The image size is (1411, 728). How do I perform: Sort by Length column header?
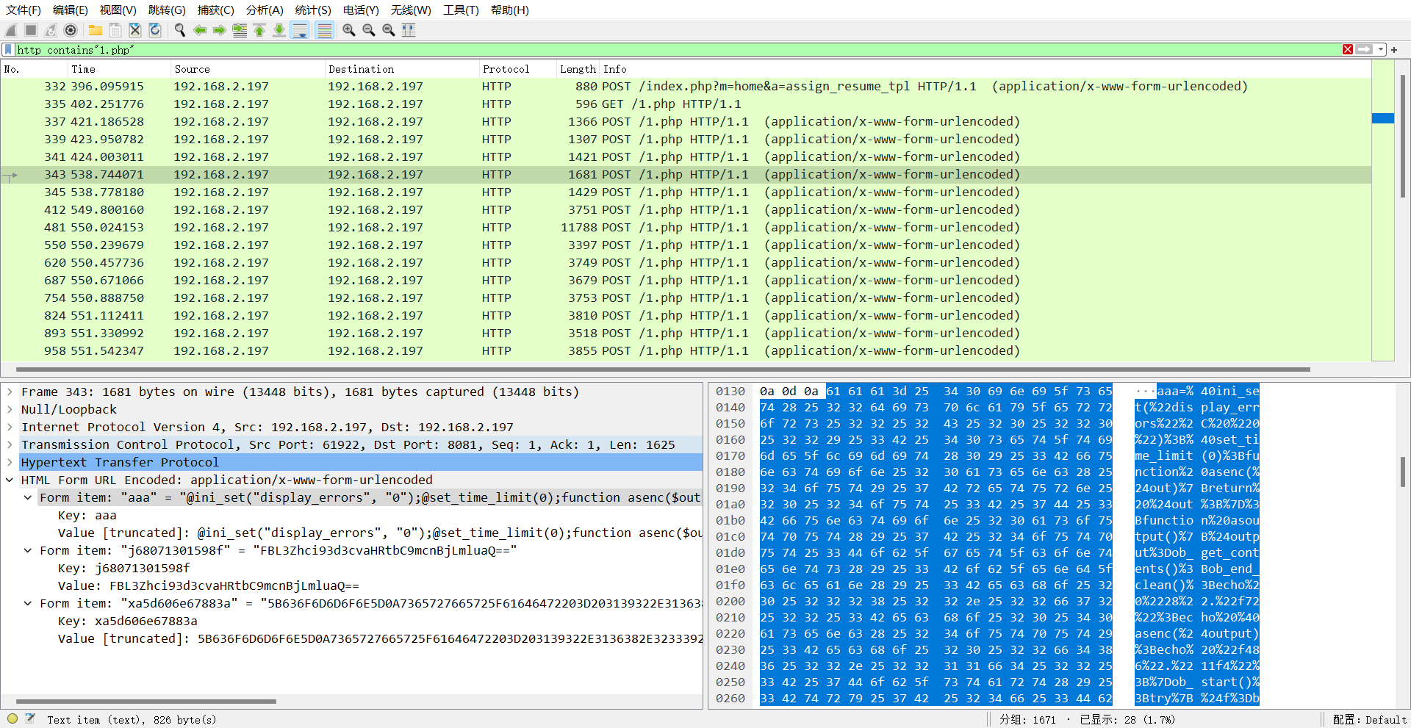578,69
